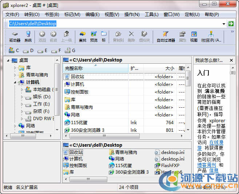Go back with the 返回 toolbar icon
This screenshot has width=239, height=194.
(x=42, y=37)
